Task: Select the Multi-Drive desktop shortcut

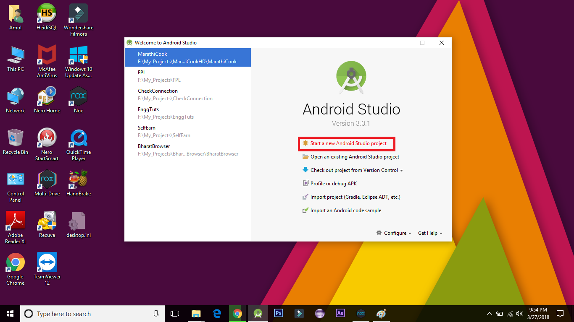Action: tap(47, 183)
